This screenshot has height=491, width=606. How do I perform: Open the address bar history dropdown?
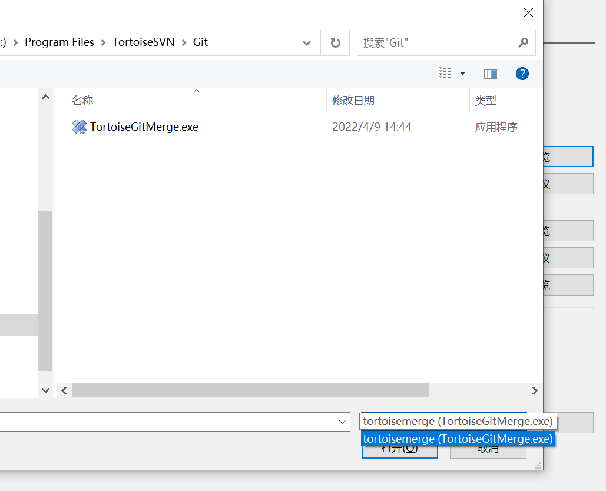[306, 42]
